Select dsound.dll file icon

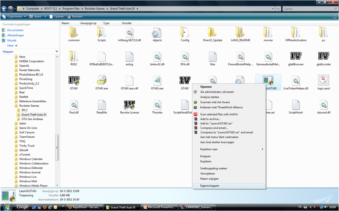coord(323,105)
